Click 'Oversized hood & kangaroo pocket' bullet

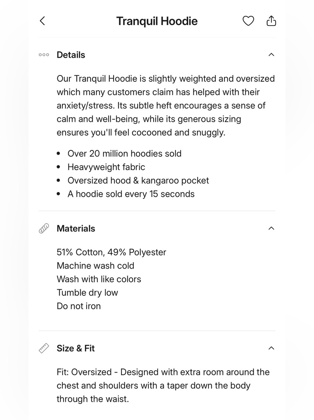pyautogui.click(x=138, y=180)
